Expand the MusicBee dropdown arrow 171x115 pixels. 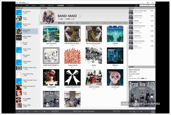27,3
